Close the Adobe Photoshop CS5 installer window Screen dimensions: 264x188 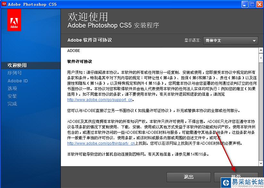(x=260, y=4)
